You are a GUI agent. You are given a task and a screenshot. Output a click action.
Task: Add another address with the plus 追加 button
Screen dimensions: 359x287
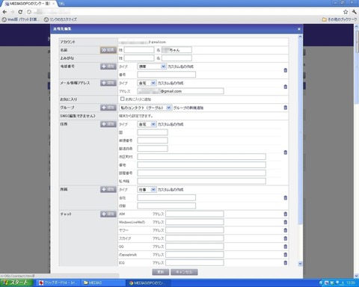coord(108,124)
